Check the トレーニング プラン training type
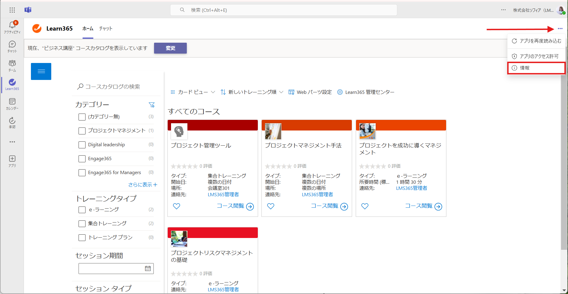 82,238
